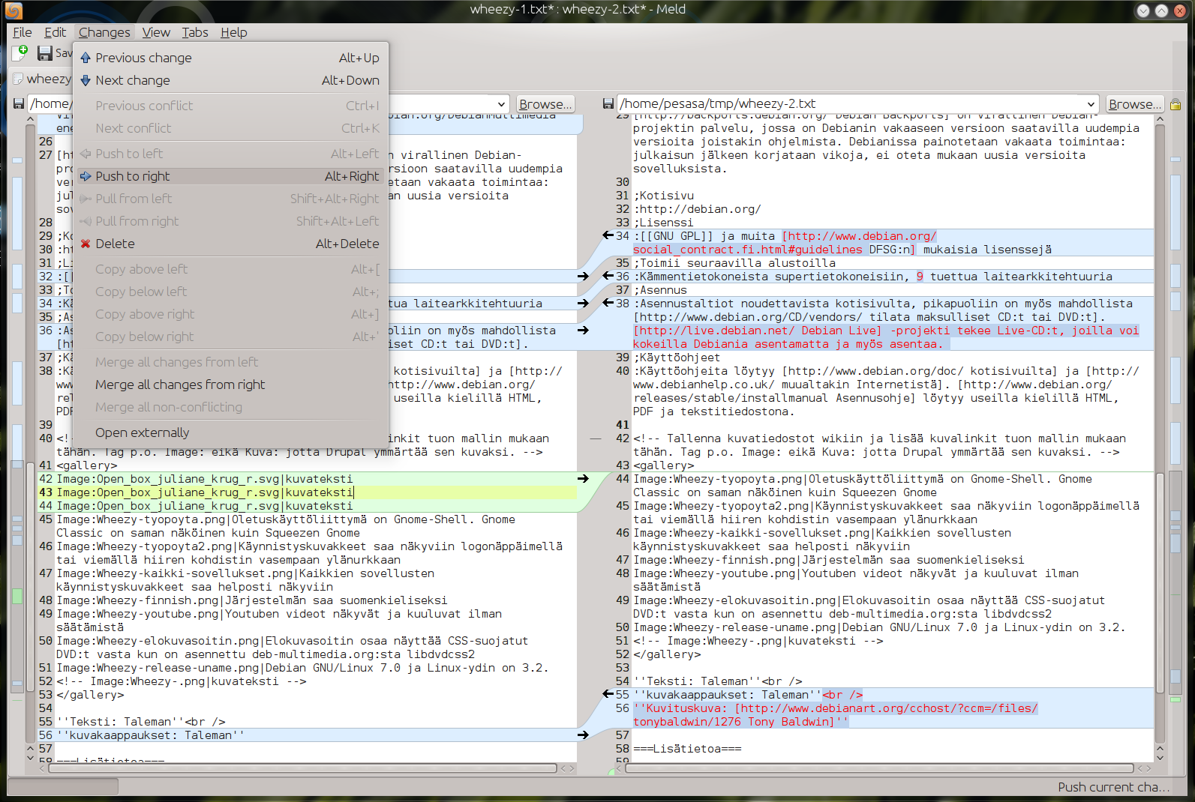Screen dimensions: 1195x802
Task: Click the Save toolbar button label
Action: pos(64,52)
